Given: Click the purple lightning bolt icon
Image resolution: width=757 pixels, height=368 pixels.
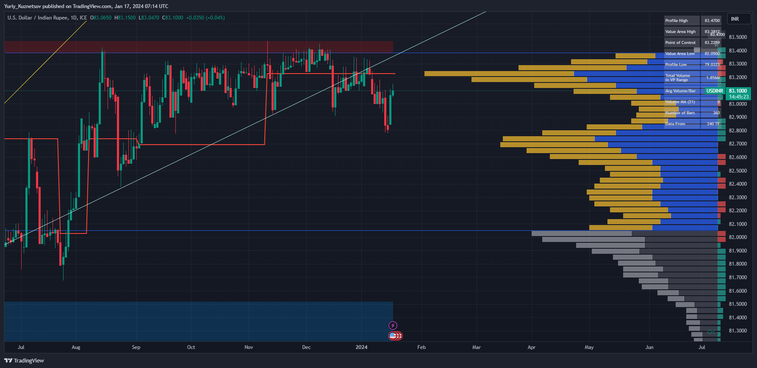Looking at the screenshot, I should click(x=393, y=325).
